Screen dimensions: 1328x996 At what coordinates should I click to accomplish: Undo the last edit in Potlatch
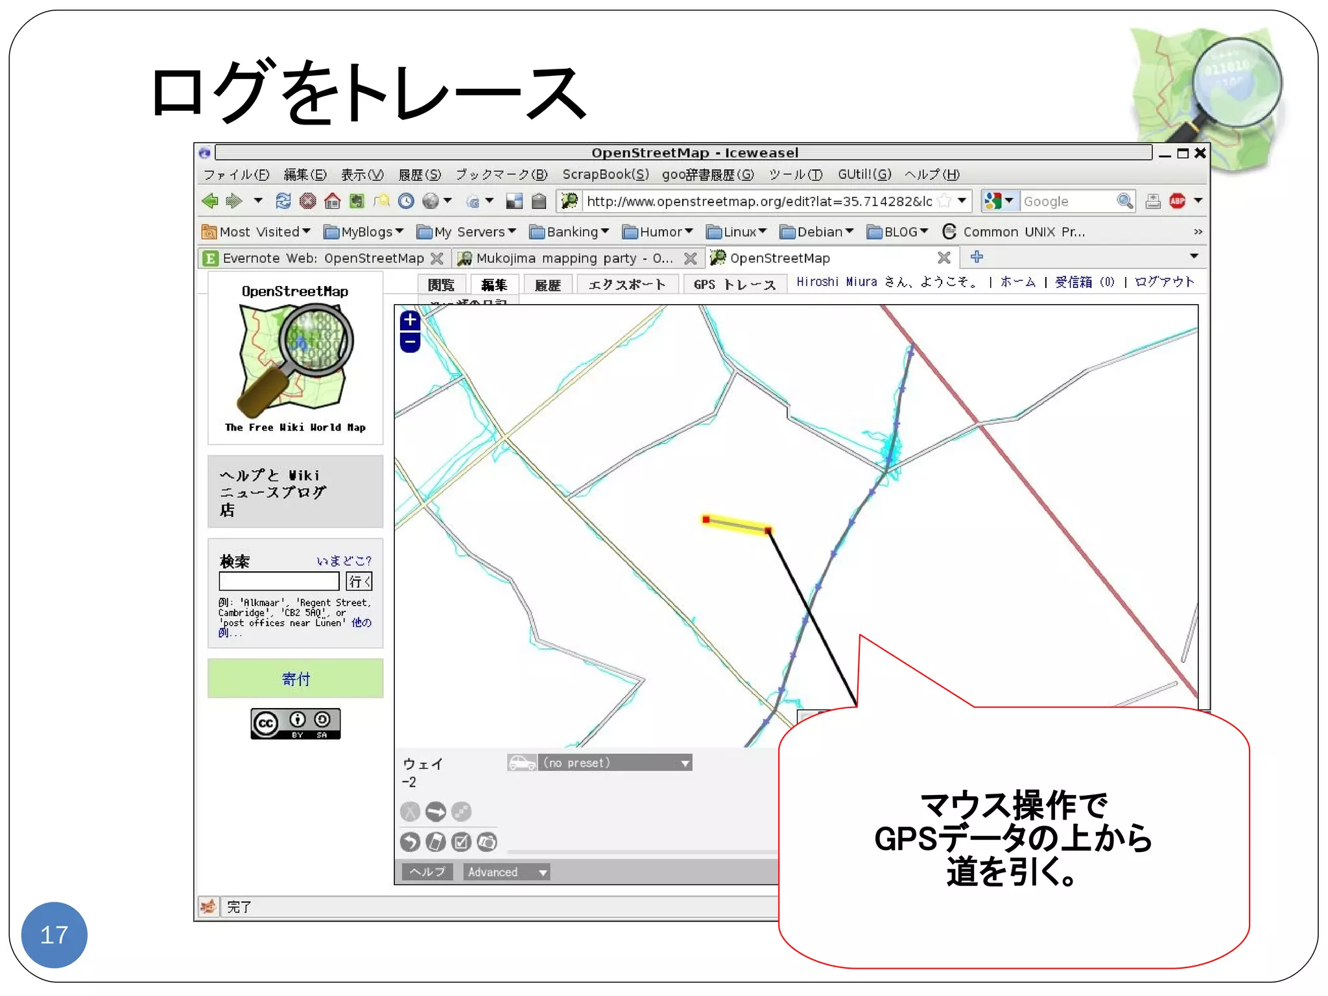pos(410,842)
